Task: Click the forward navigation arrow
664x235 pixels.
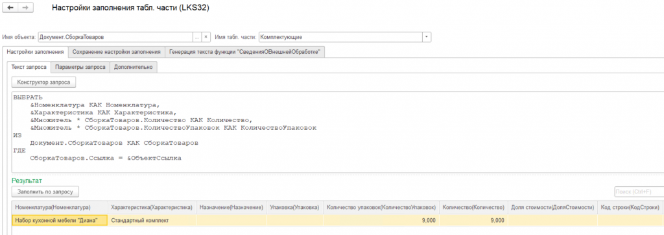Action: [x=25, y=8]
